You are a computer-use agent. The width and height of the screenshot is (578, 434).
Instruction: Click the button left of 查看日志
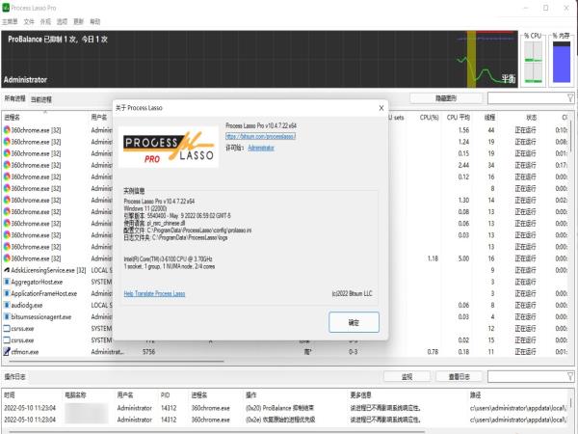coord(407,376)
